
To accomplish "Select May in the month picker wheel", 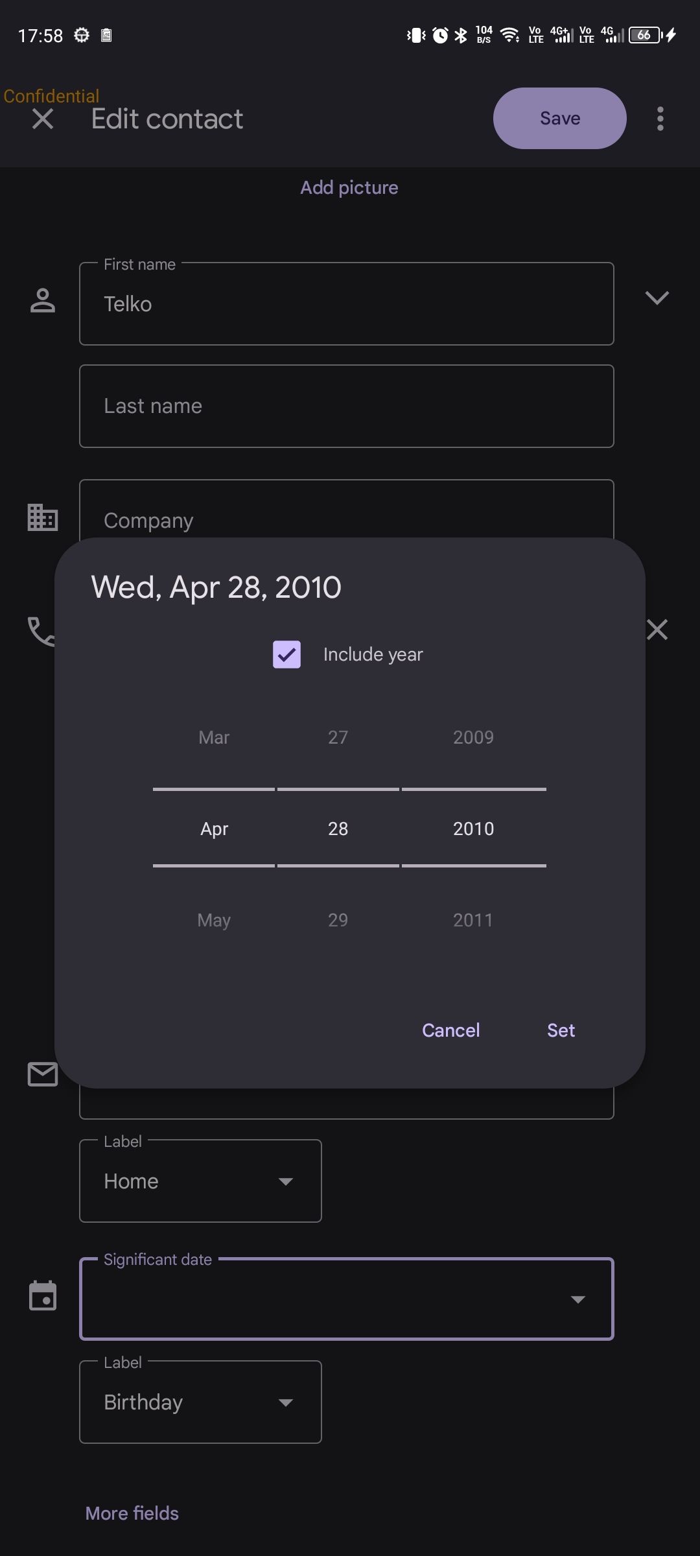I will 214,919.
